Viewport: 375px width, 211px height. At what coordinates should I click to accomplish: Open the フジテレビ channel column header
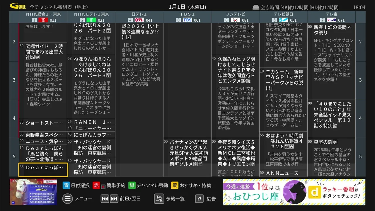click(235, 17)
